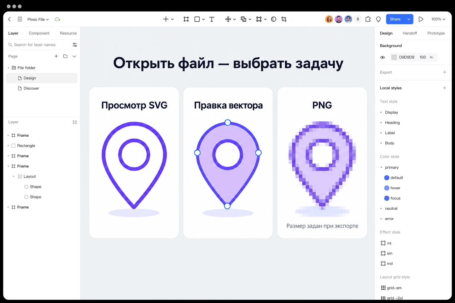Add an Export setting with plus
Screen dimensions: 455x303
pos(444,72)
